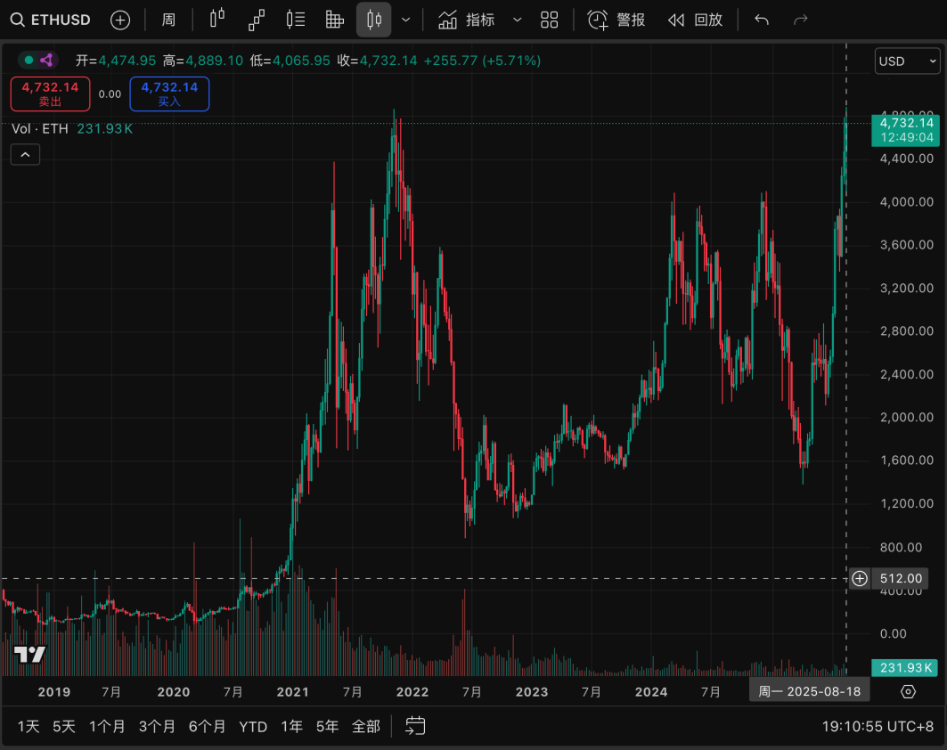Collapse the legend with the arrow button

click(25, 154)
